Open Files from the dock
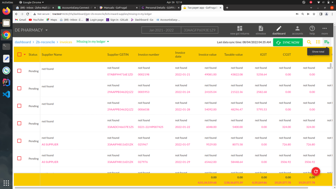The width and height of the screenshot is (336, 189). pos(6,23)
